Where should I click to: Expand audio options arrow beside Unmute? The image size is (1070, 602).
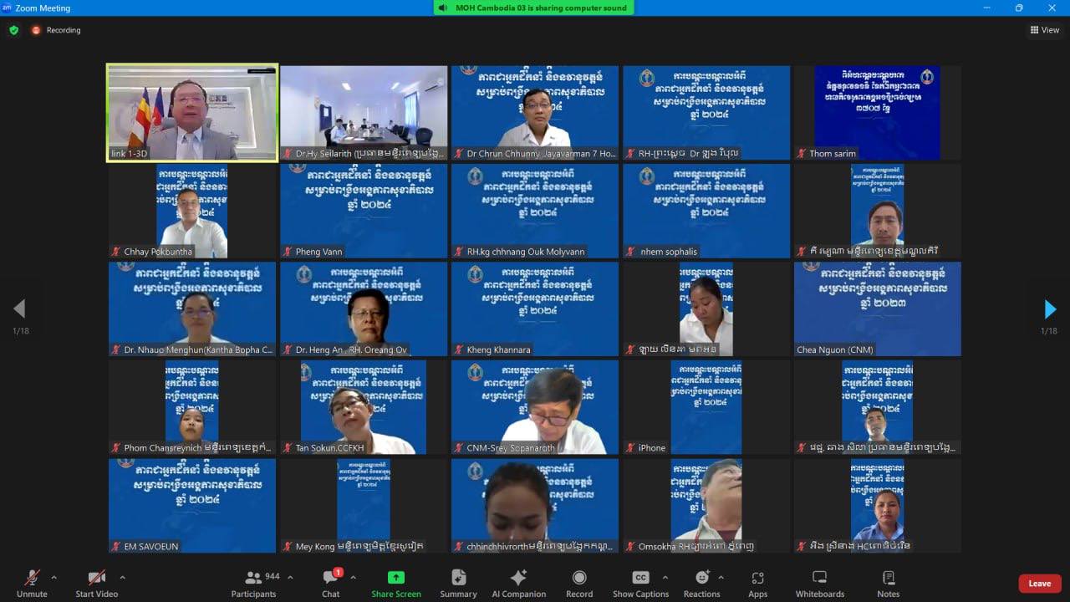point(54,577)
